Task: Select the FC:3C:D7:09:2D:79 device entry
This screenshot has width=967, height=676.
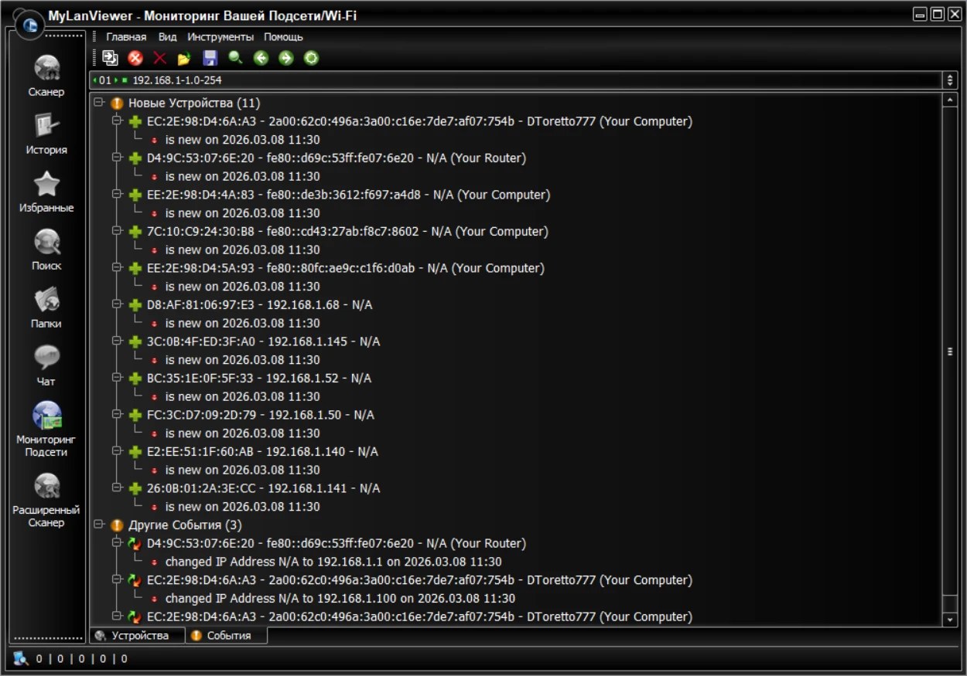Action: click(x=260, y=415)
